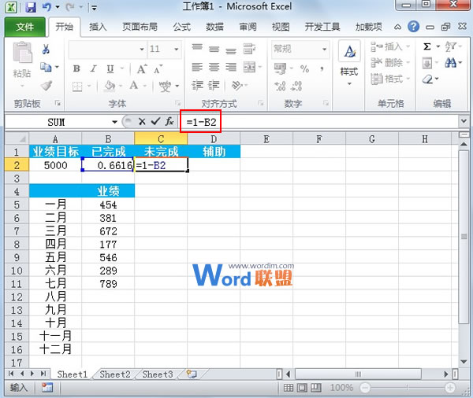Click the Cut scissors icon
The image size is (473, 398).
(x=46, y=50)
